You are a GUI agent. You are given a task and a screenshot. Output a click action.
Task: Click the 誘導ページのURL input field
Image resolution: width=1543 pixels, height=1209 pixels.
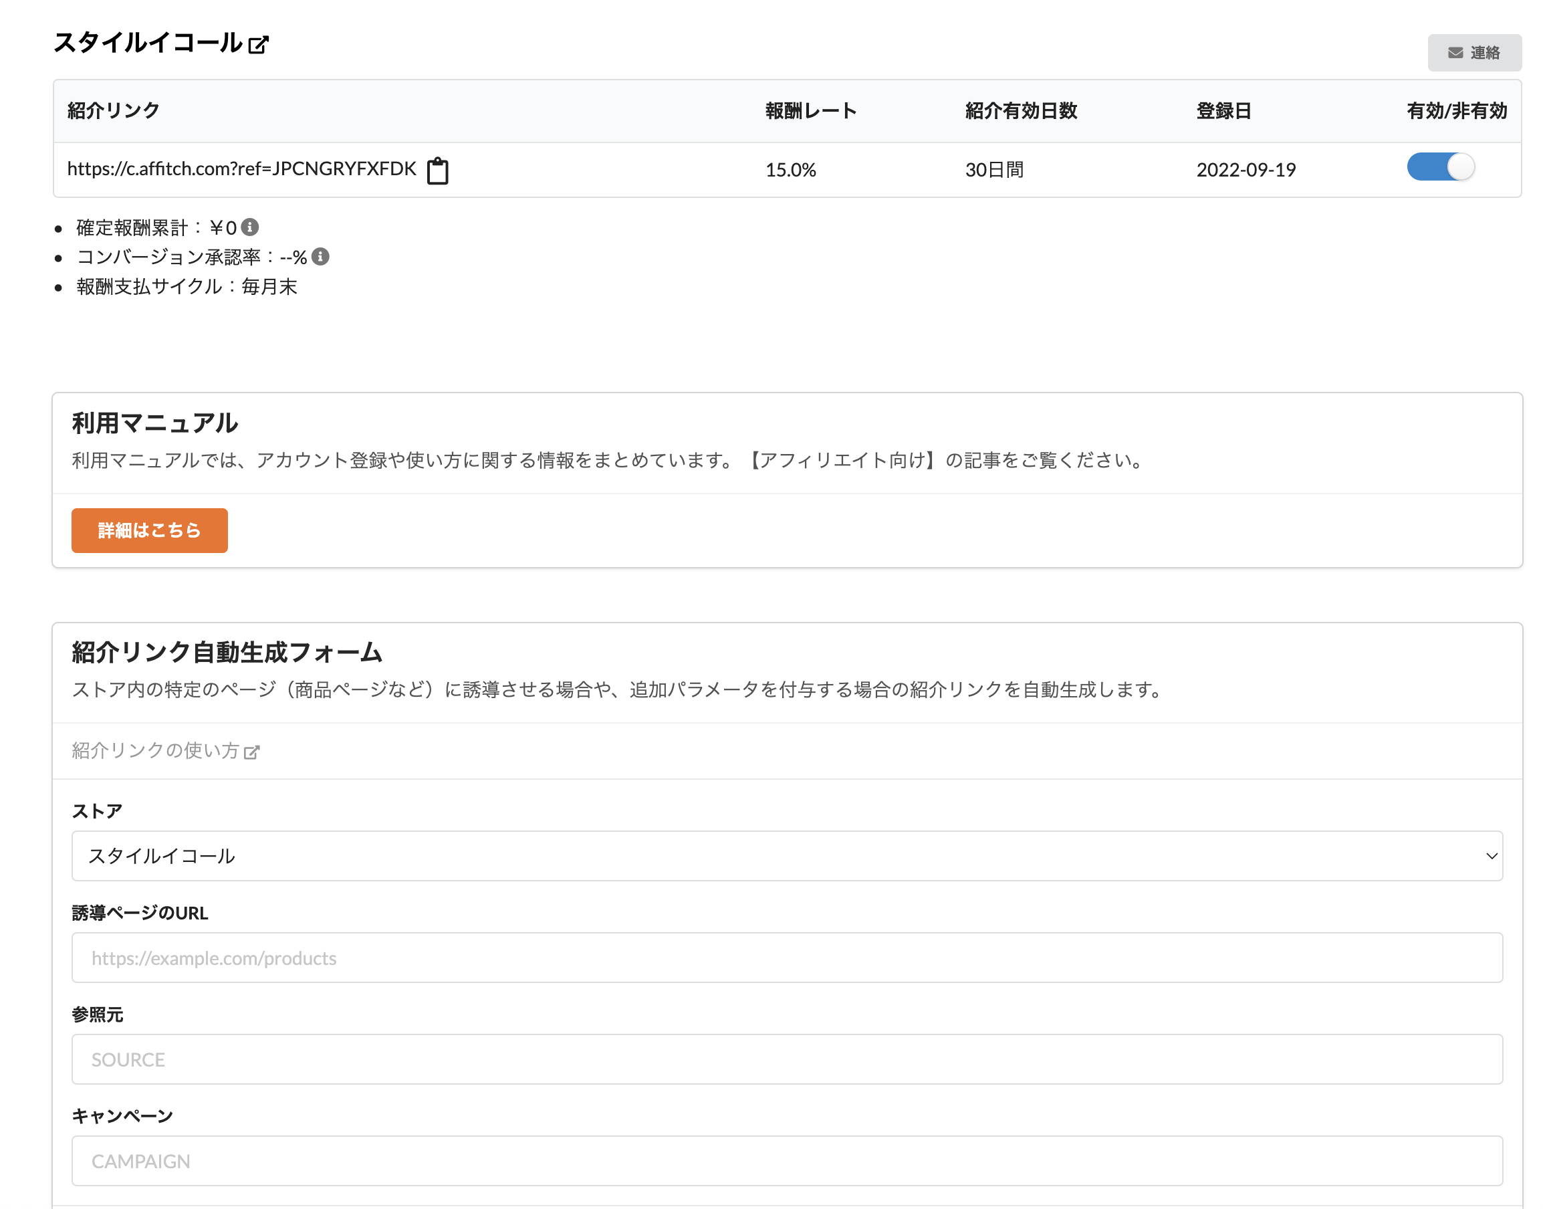(787, 958)
